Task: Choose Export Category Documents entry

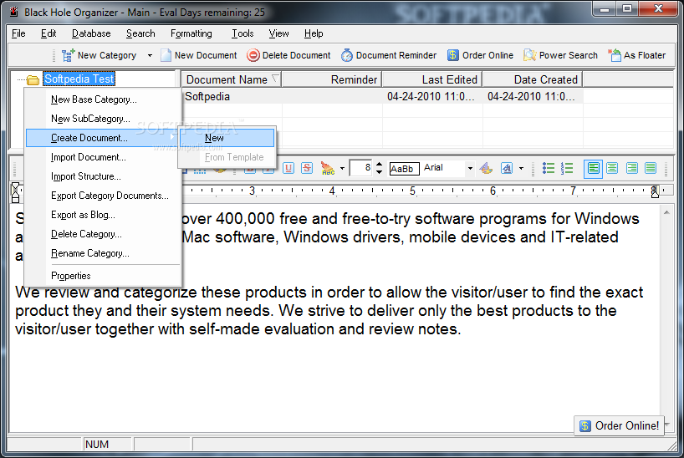Action: click(104, 196)
